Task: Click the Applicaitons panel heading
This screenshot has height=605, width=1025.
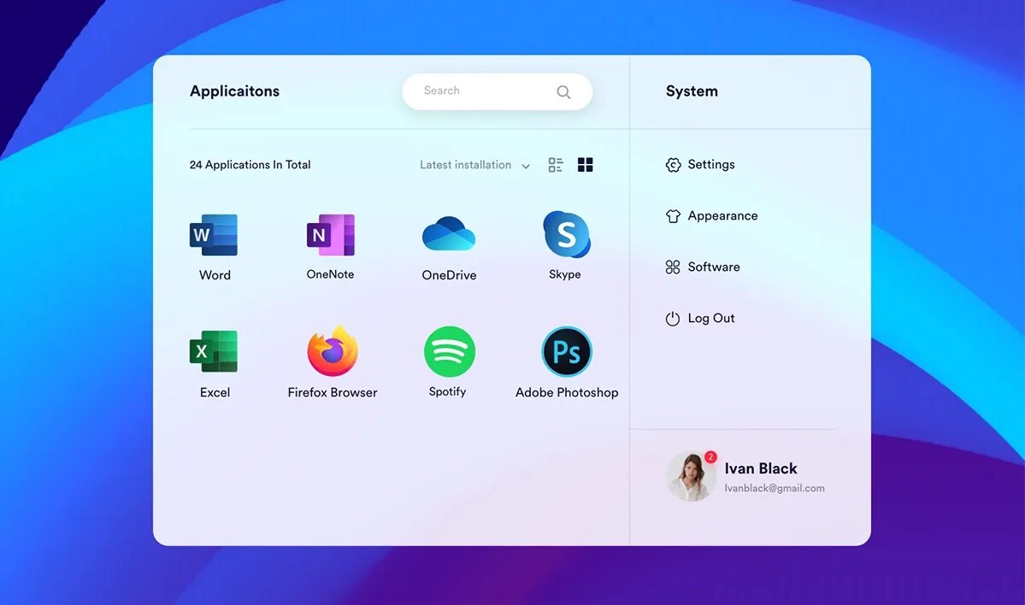Action: pyautogui.click(x=235, y=91)
